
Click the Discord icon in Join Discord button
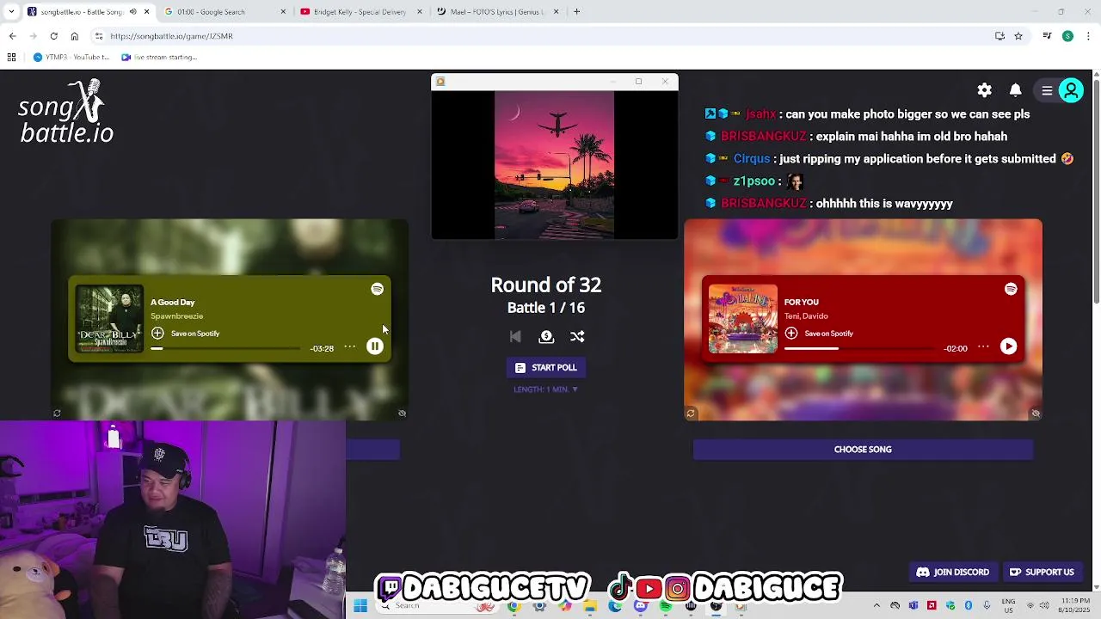(923, 572)
